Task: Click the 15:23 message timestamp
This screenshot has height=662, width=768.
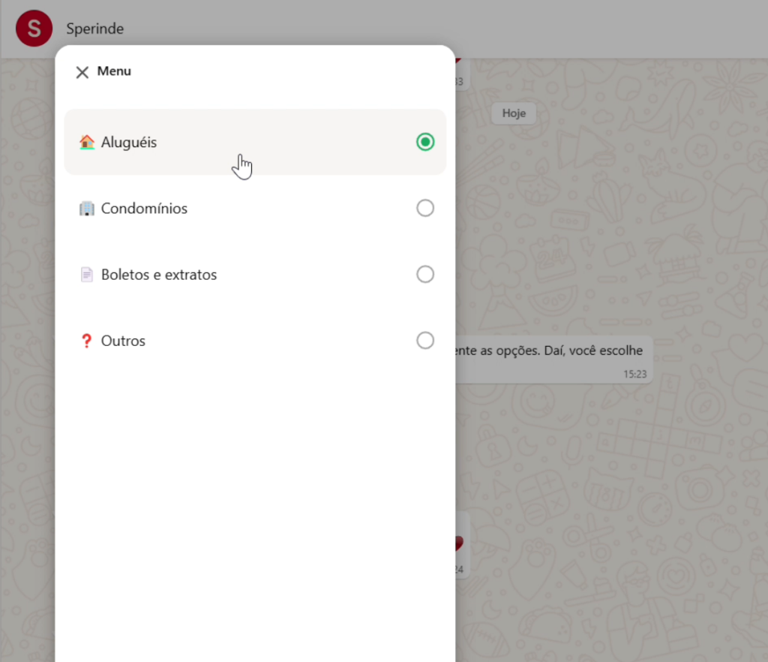Action: [634, 373]
